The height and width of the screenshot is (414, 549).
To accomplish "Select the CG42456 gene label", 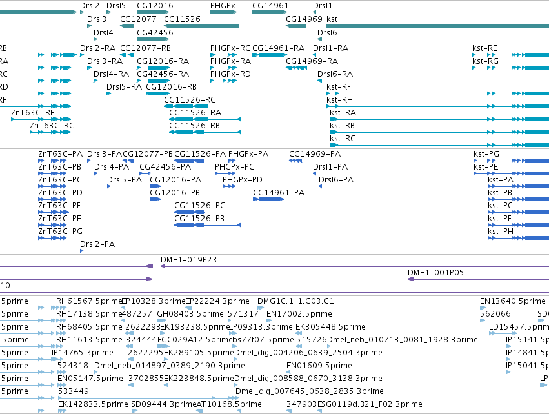I will tap(155, 32).
